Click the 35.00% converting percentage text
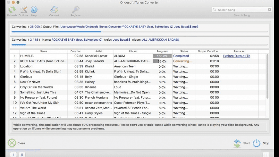Screen dimensions: 279x157 [35, 27]
